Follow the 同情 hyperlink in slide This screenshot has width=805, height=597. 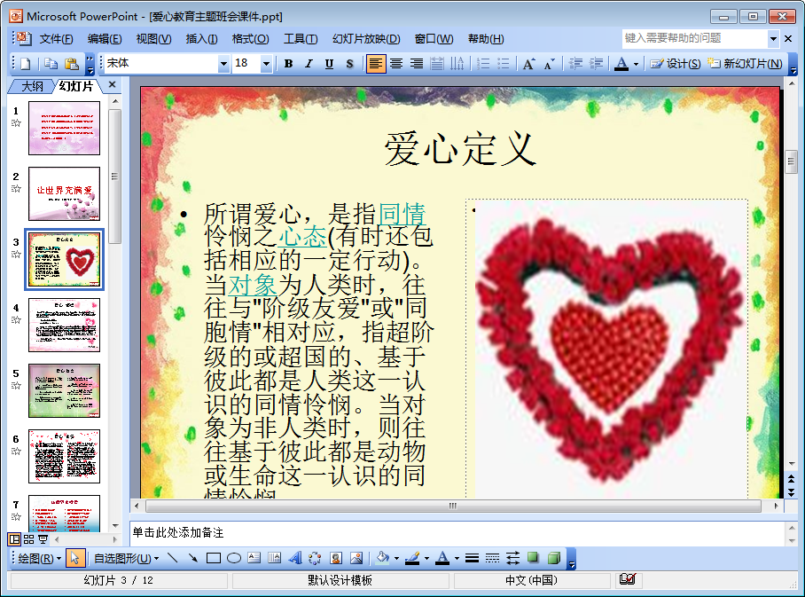coord(402,214)
